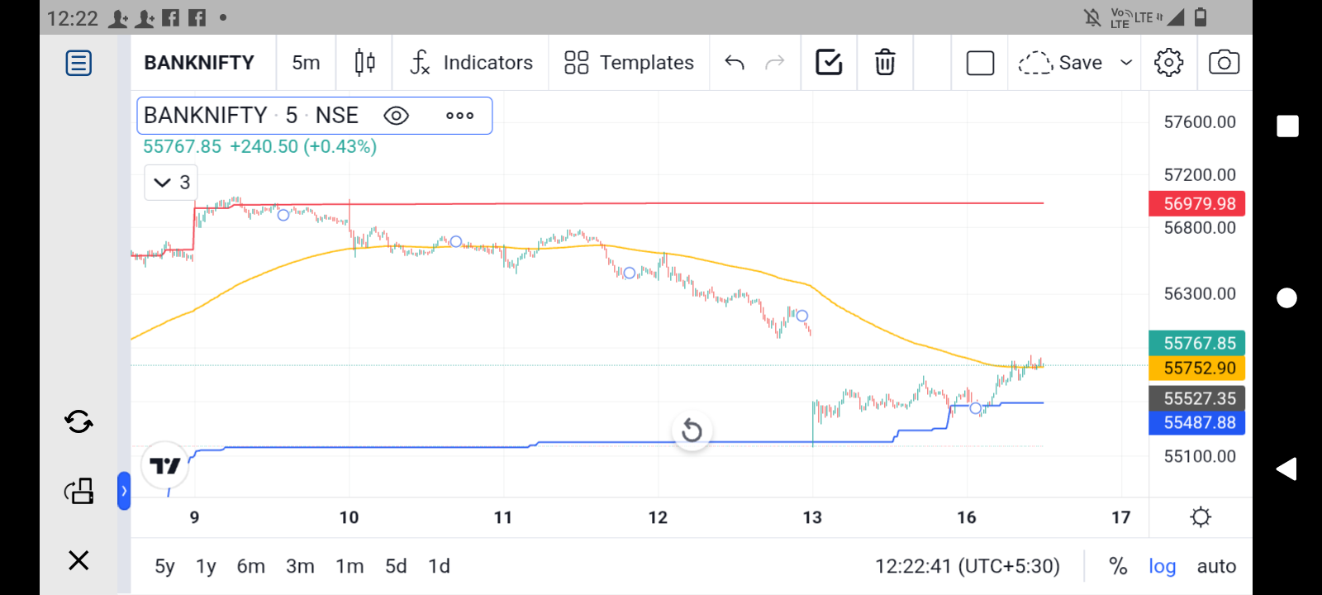The image size is (1322, 595).
Task: Click the 57600.00 price axis label
Action: pos(1200,122)
